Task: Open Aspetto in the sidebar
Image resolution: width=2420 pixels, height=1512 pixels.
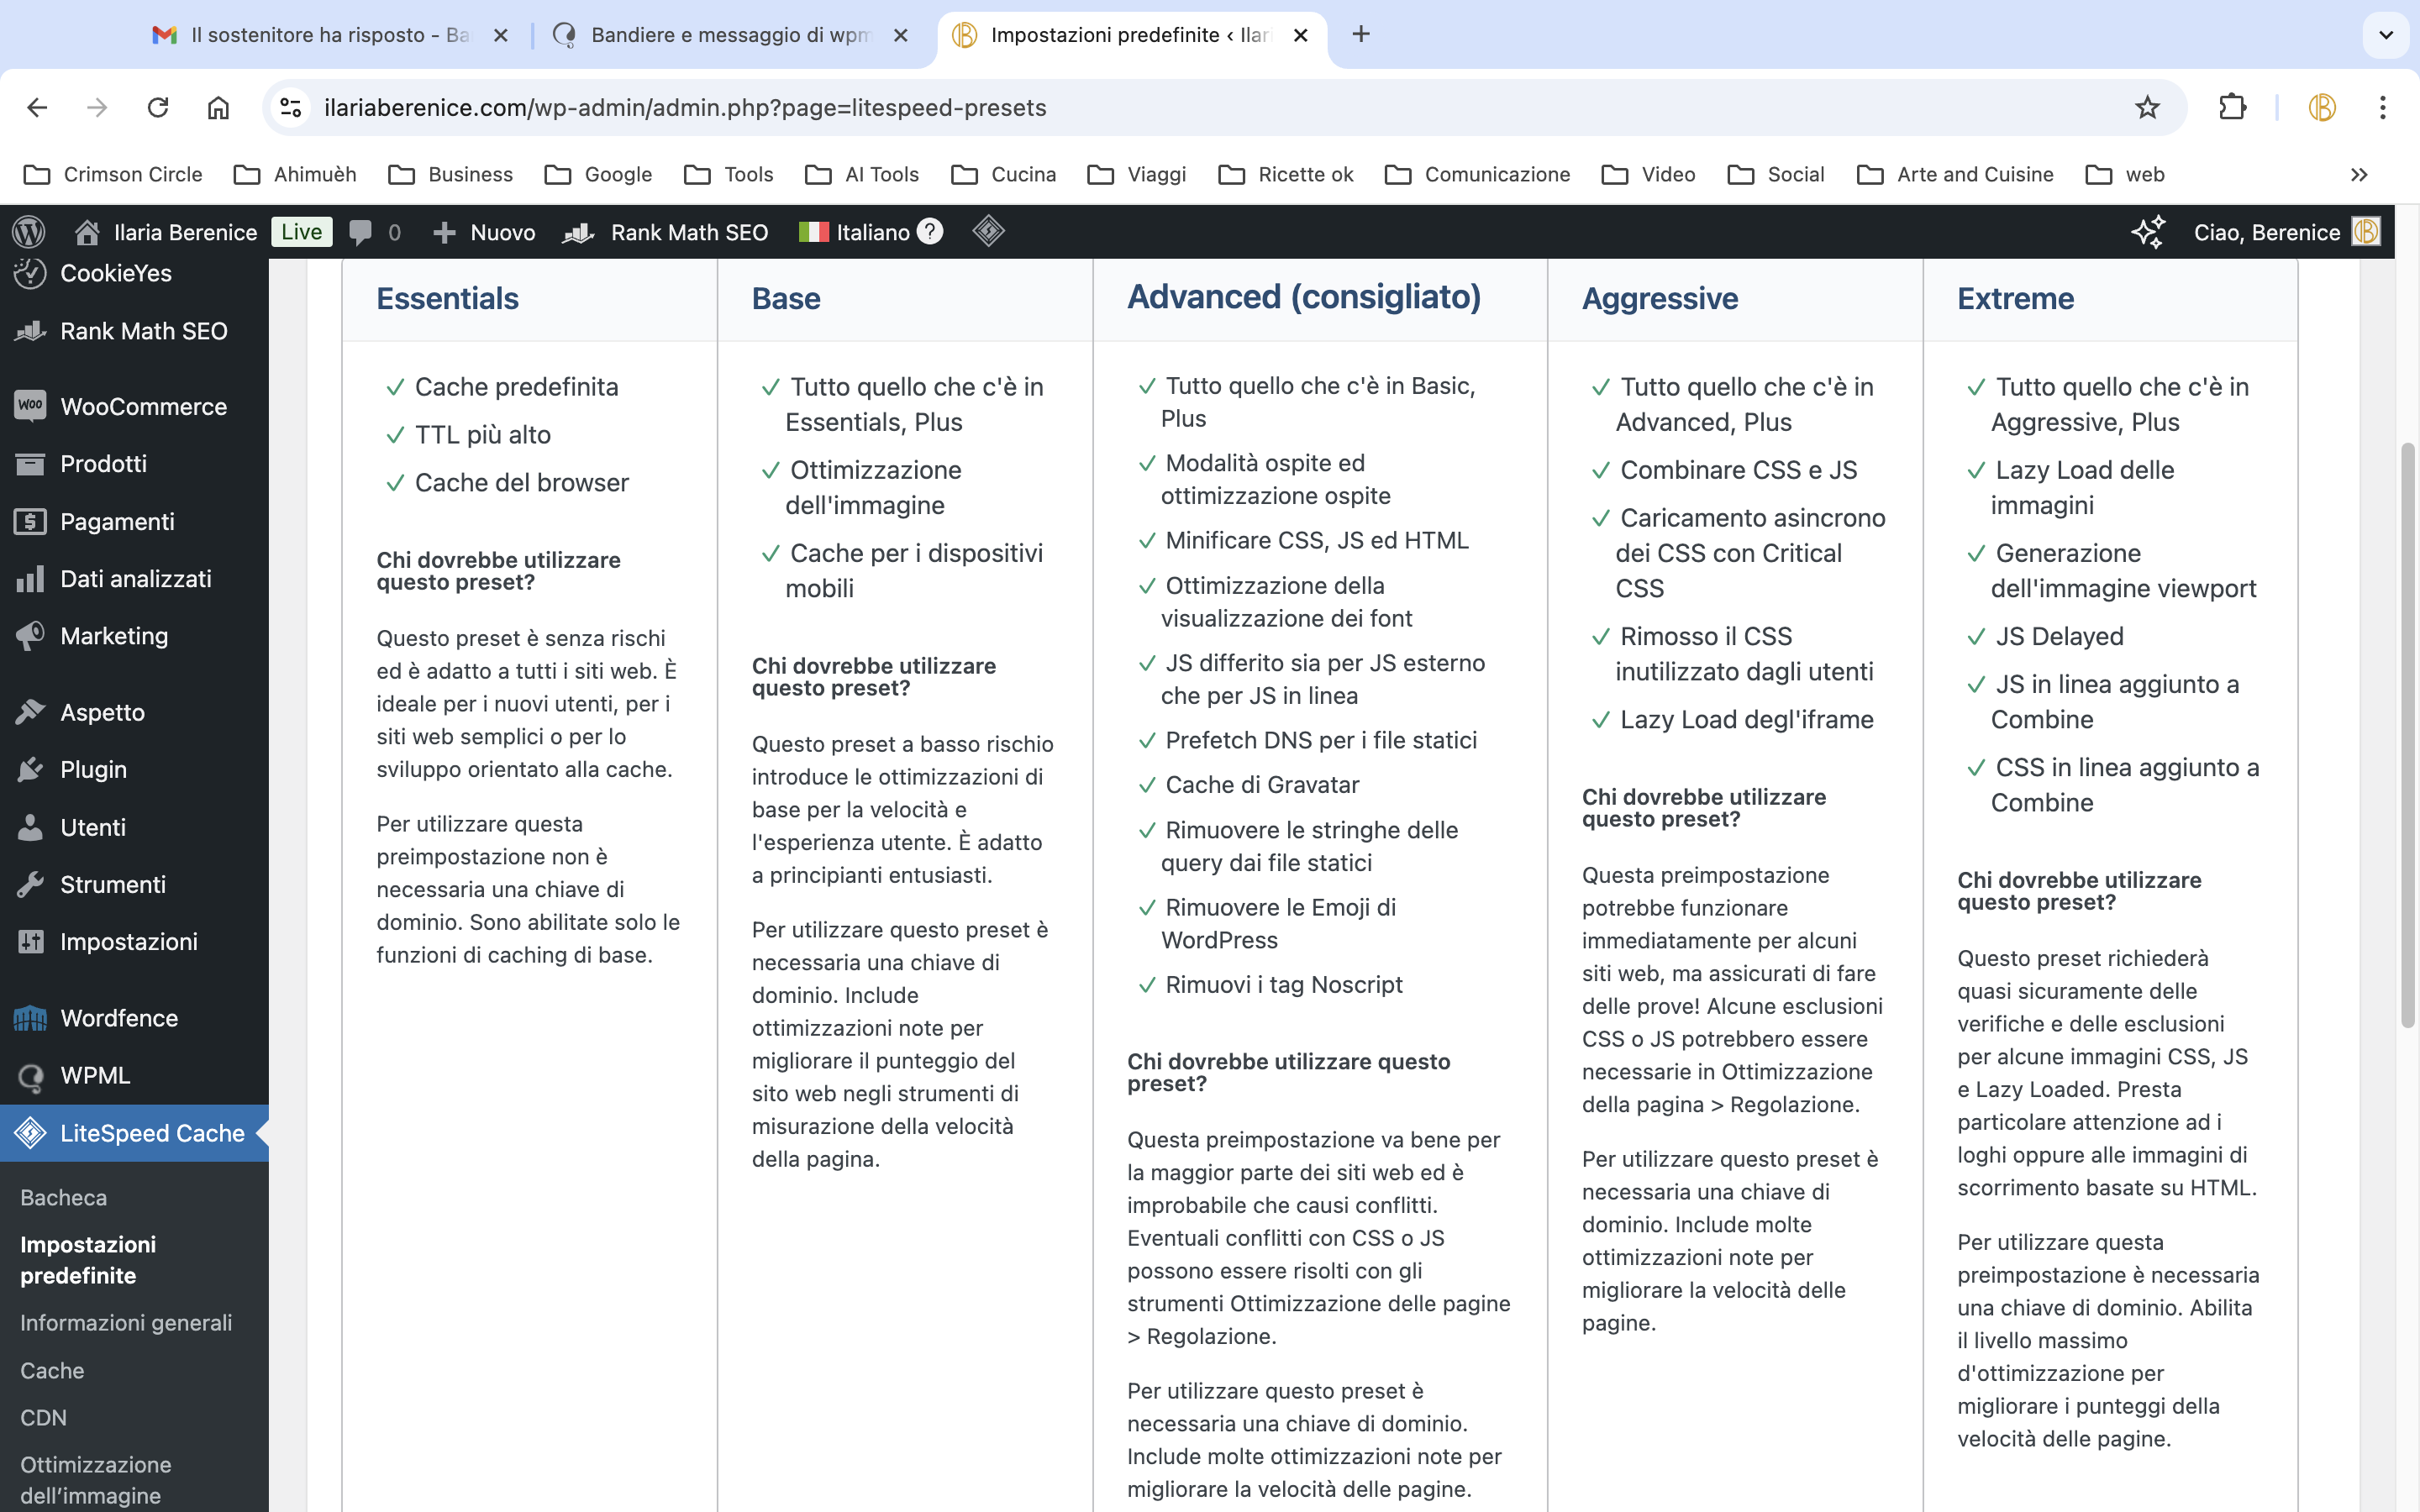Action: [x=134, y=712]
